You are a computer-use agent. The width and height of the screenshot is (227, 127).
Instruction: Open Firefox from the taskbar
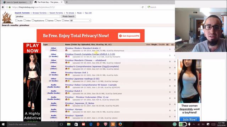pos(120,124)
